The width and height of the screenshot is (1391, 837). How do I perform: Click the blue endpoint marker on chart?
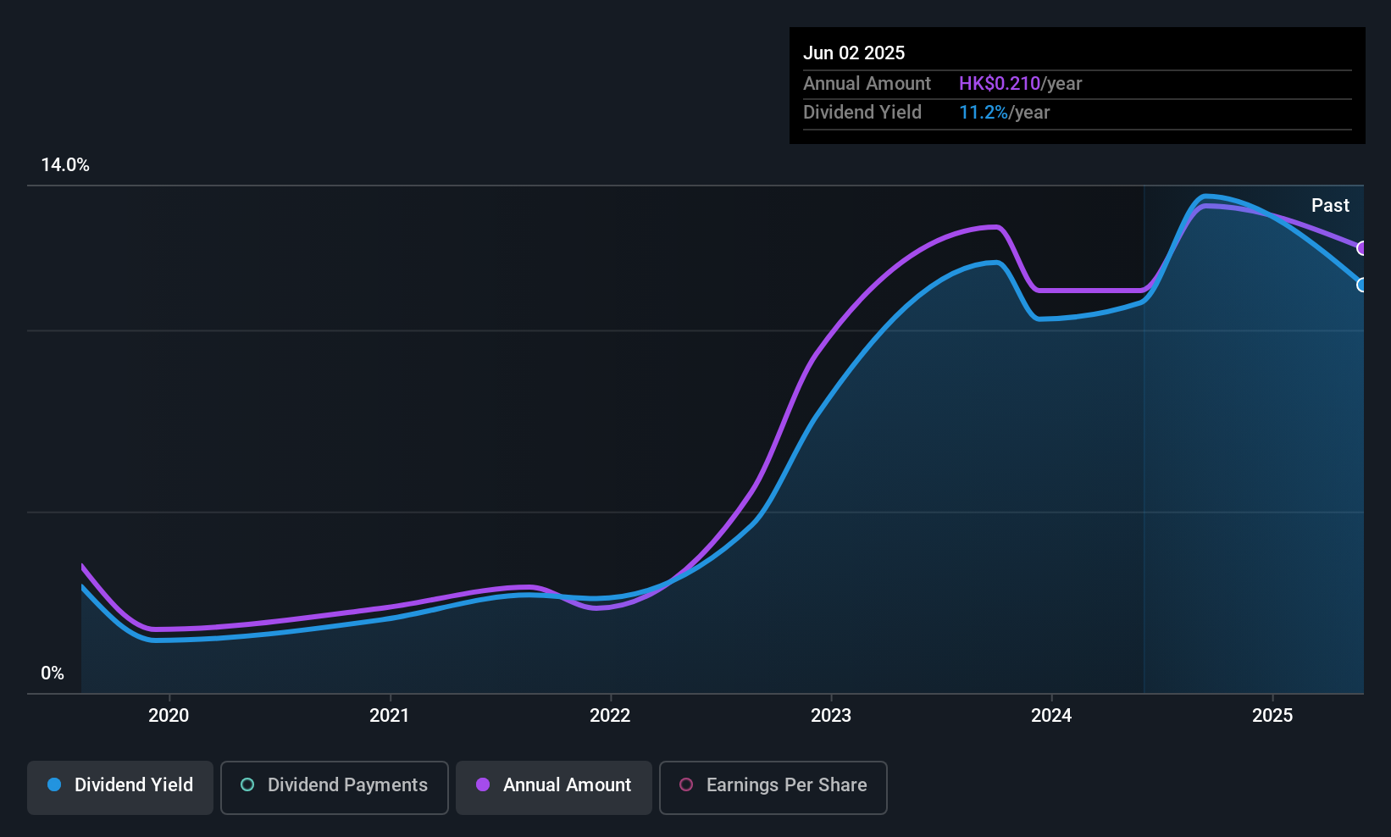coord(1361,285)
